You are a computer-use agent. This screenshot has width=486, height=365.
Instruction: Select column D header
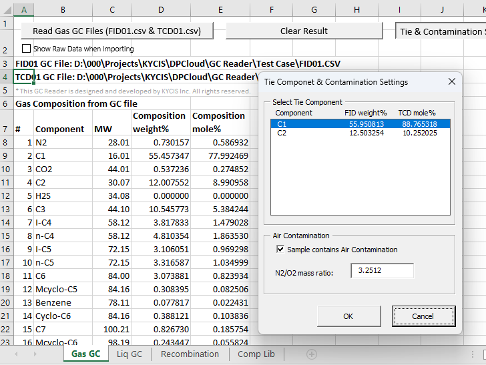[161, 10]
